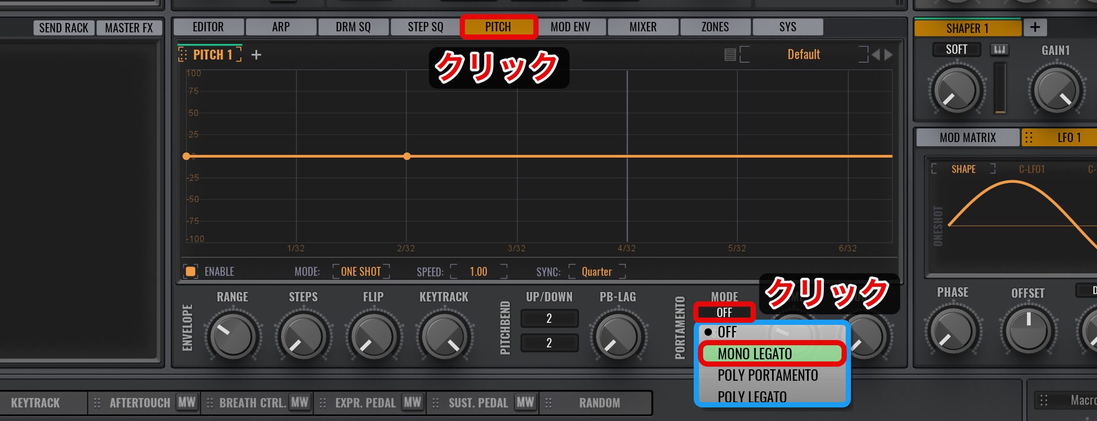Toggle the MW button beside EXPR. PEDAL
Image resolution: width=1097 pixels, height=421 pixels.
point(412,402)
